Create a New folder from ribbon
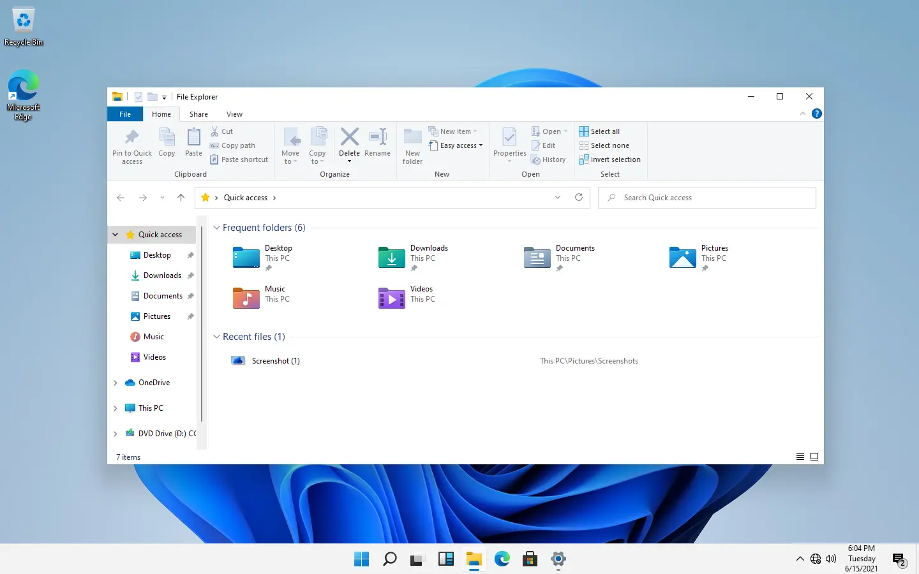The image size is (919, 574). click(x=413, y=146)
